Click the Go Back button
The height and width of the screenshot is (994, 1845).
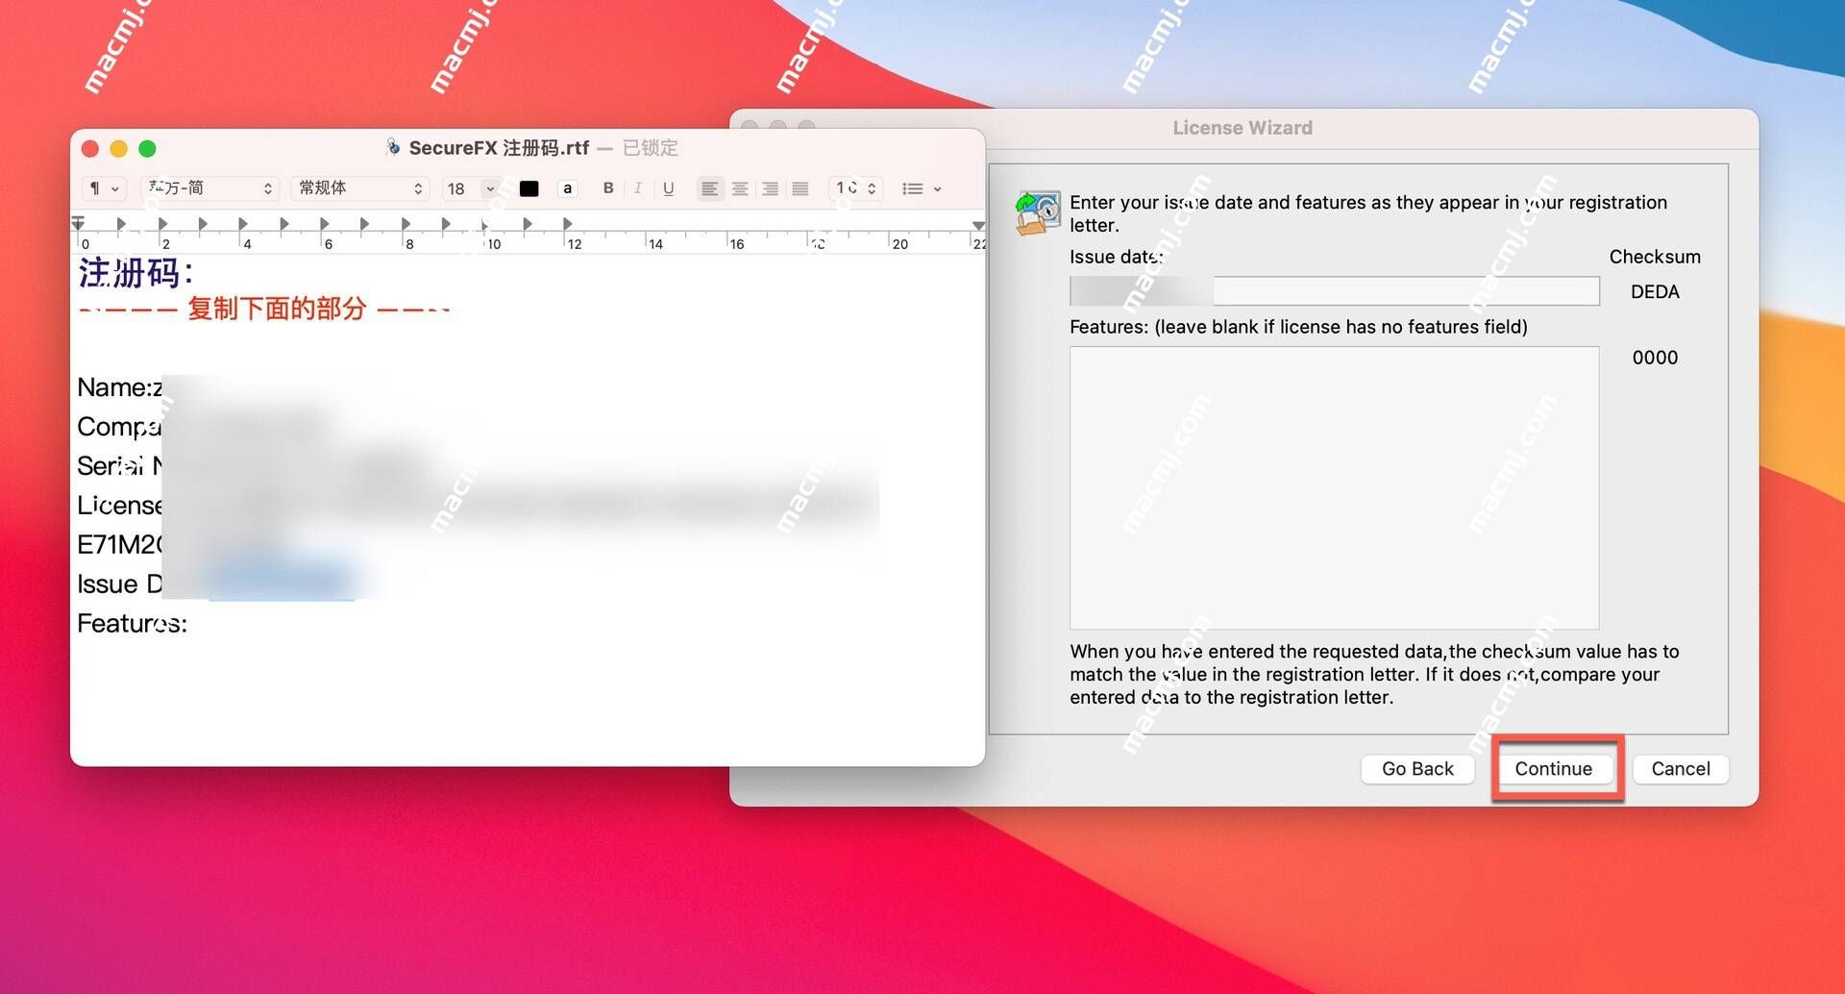click(1417, 768)
